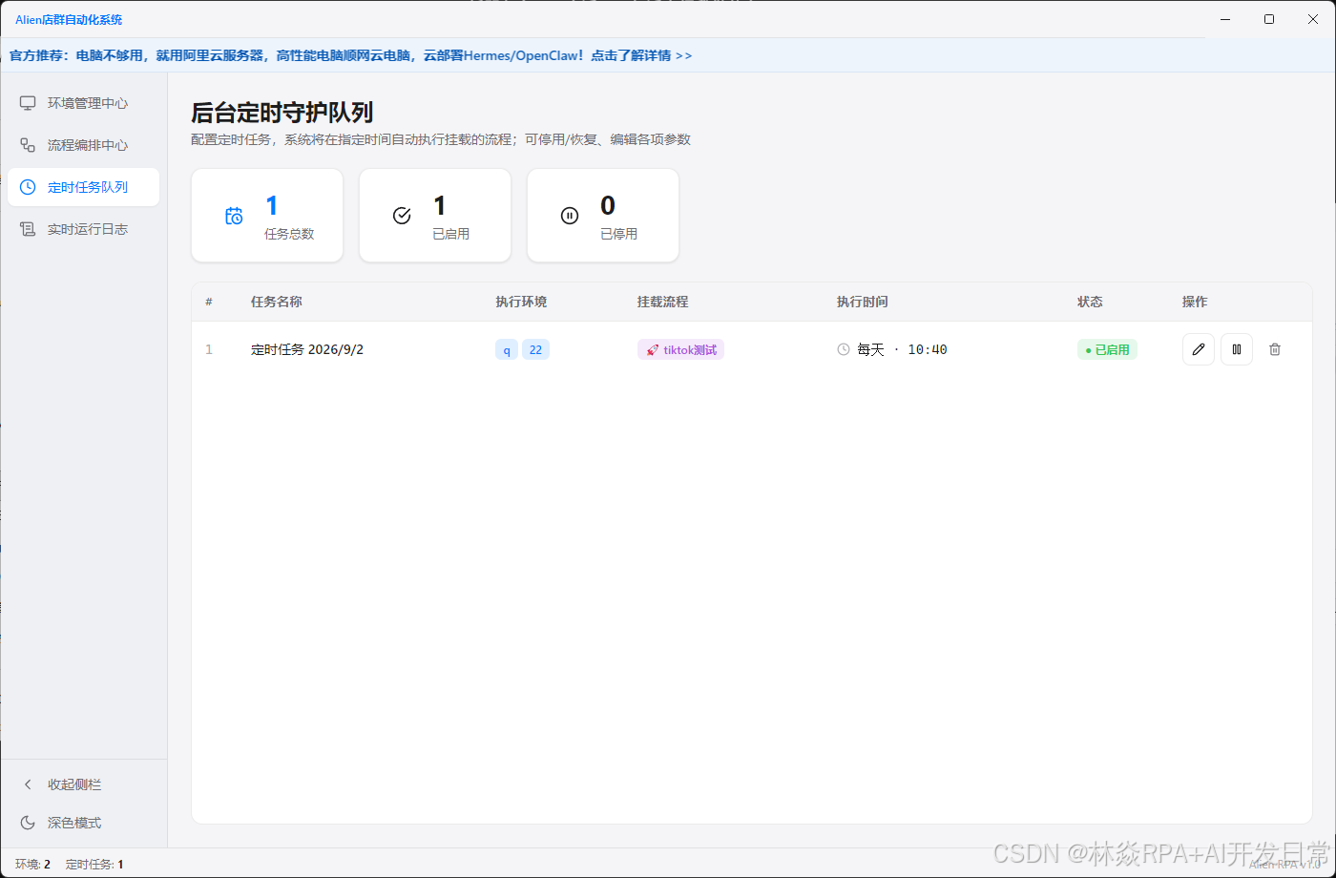
Task: Click the rocket icon in tiktok测试 tag
Action: click(x=653, y=350)
